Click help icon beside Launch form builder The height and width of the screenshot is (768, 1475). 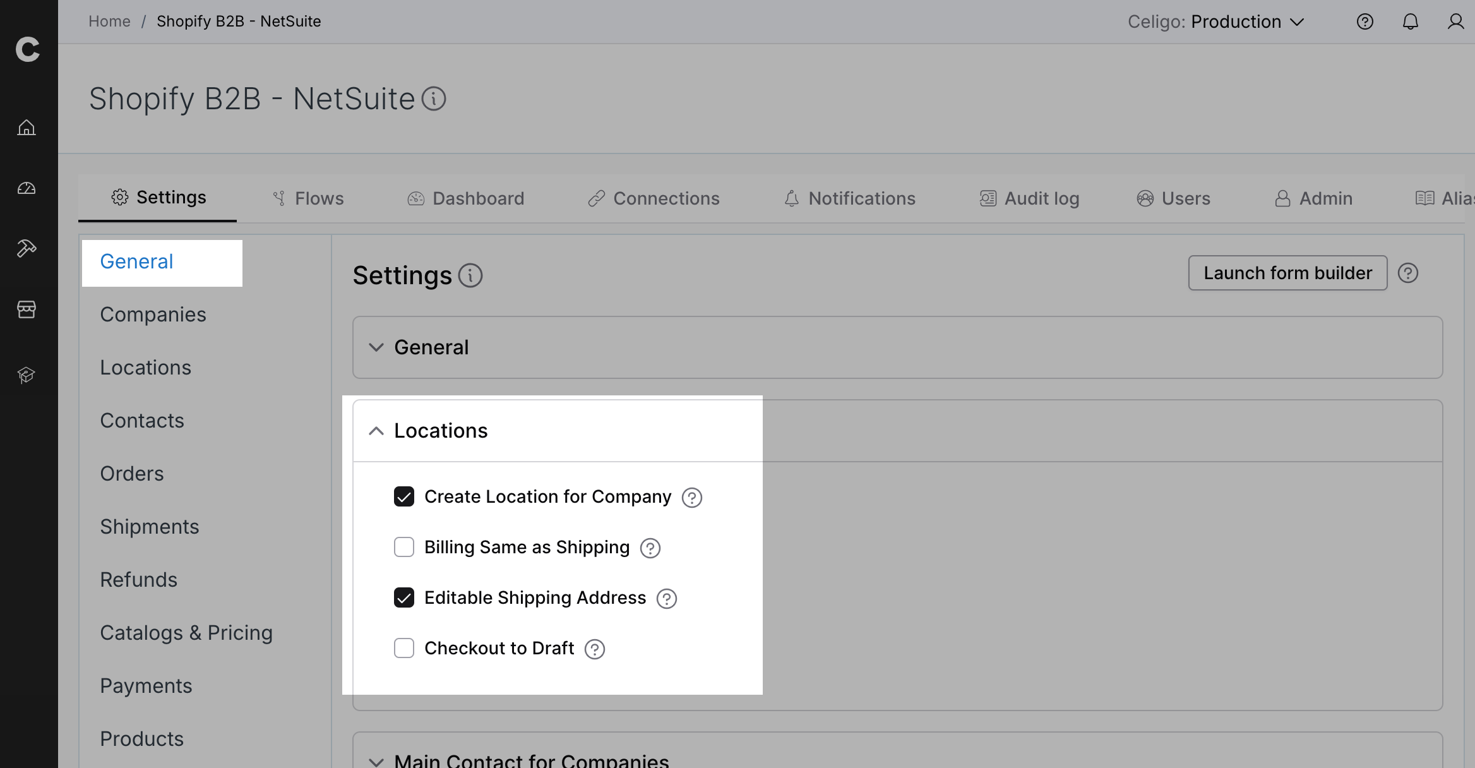1408,273
